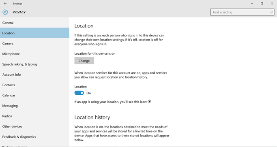Click the Settings window title
Viewport: 277px width, 147px height.
17,4
